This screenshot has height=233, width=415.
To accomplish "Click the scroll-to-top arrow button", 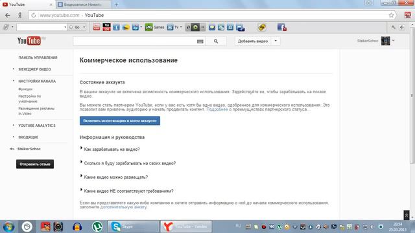I will [407, 215].
